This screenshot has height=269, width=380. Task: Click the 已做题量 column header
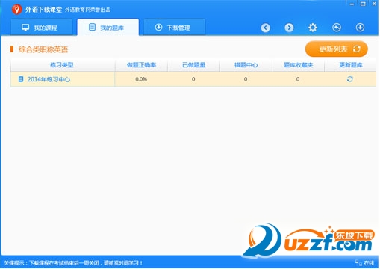coord(194,65)
